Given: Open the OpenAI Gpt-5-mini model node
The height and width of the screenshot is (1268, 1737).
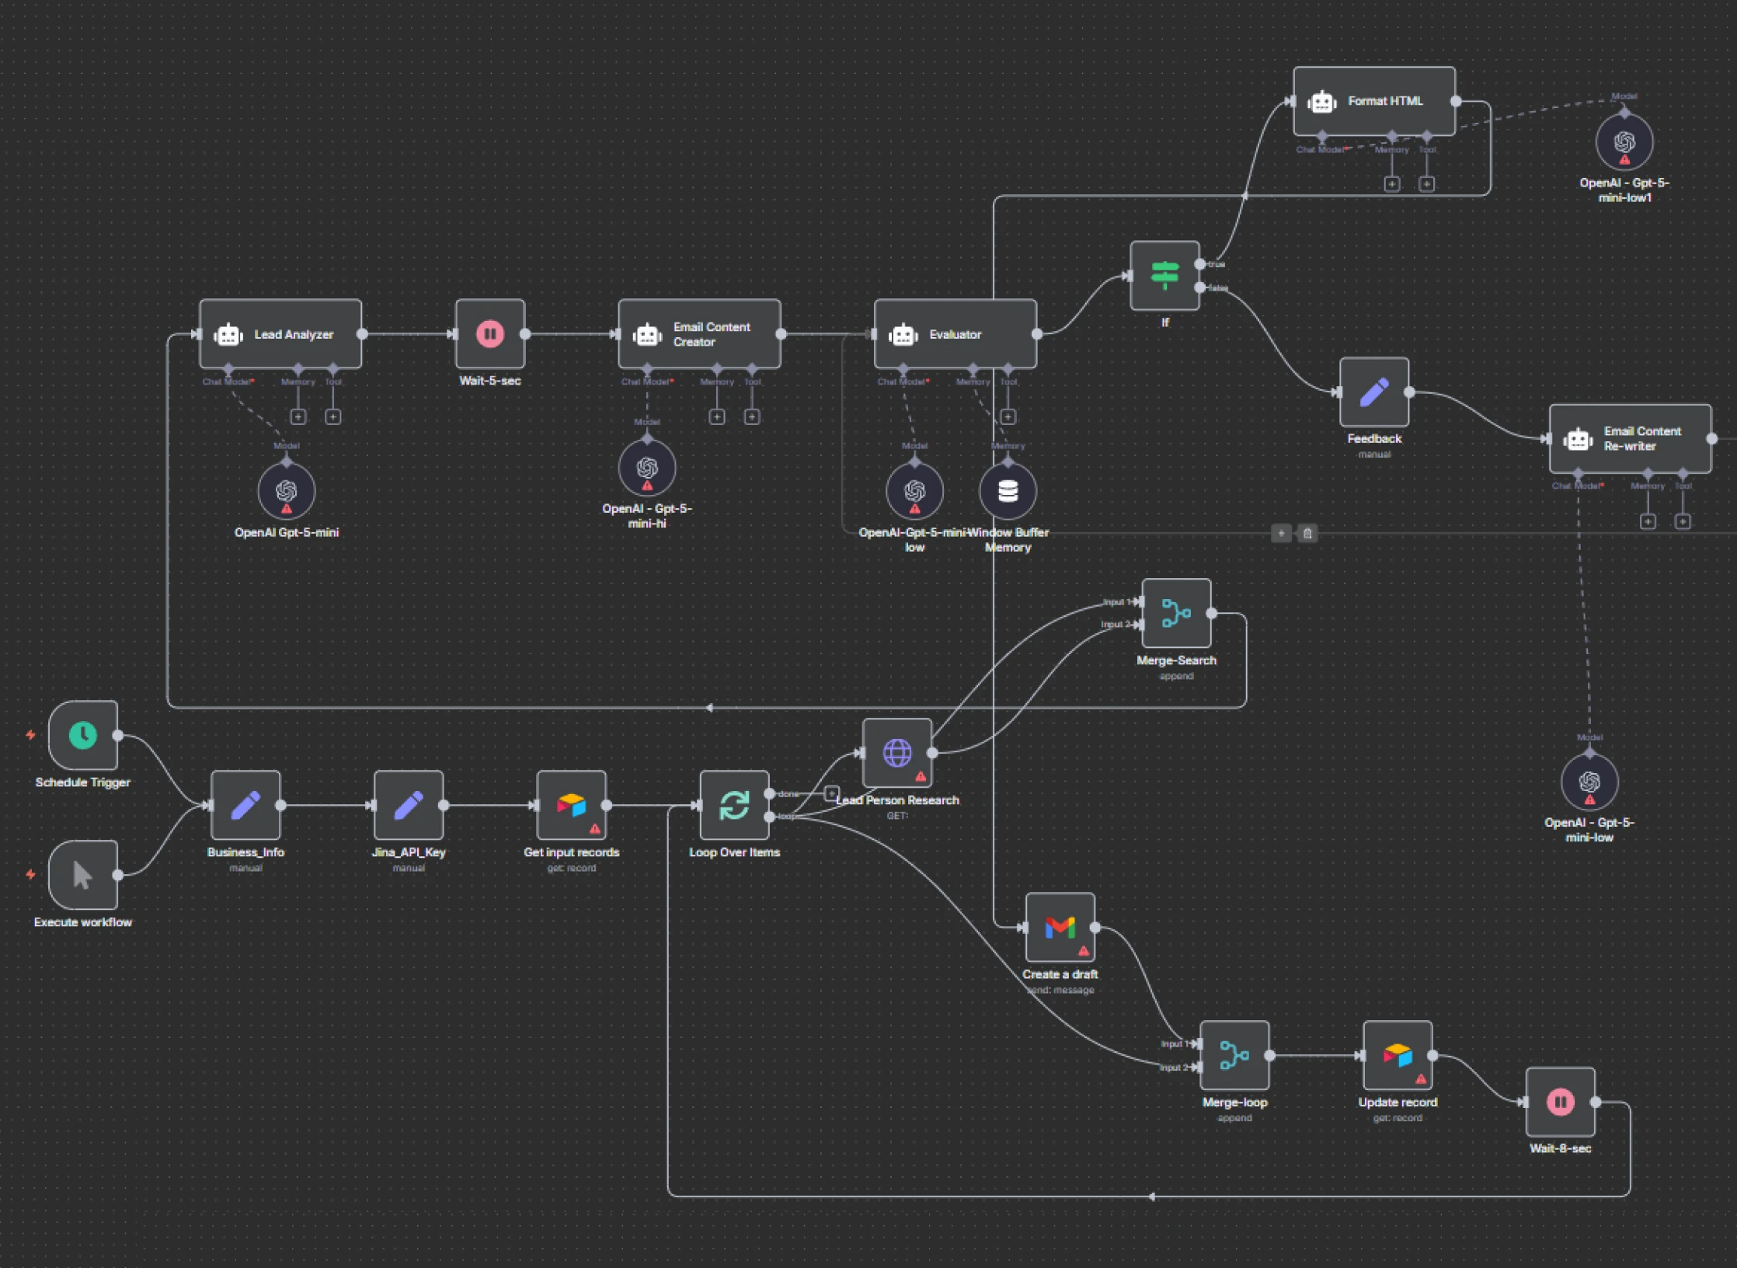Looking at the screenshot, I should [287, 491].
